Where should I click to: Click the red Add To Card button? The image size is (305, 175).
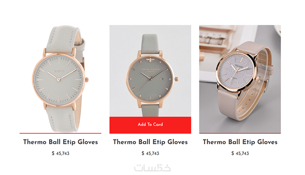(x=150, y=125)
